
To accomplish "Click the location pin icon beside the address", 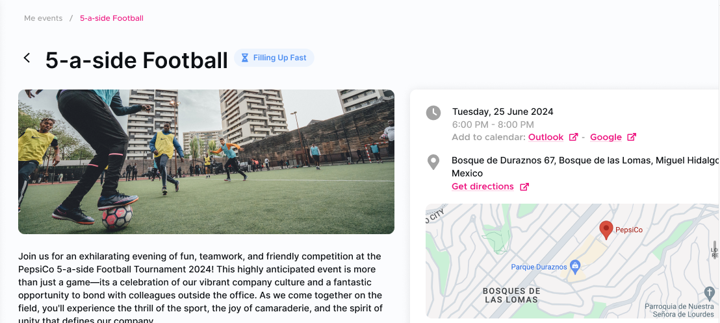I will [433, 162].
